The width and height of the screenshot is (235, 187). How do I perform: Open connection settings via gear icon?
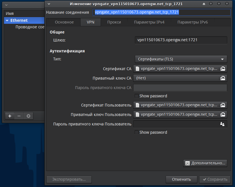[28, 116]
